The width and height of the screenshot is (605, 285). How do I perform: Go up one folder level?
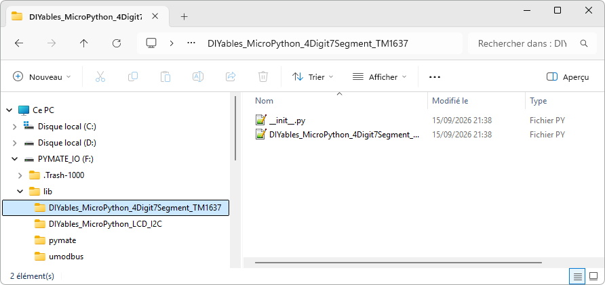coord(83,43)
